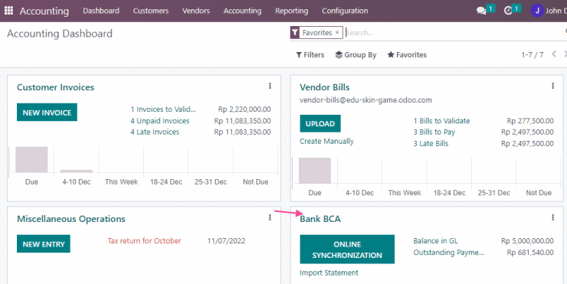Open the conversations chat icon

[481, 11]
